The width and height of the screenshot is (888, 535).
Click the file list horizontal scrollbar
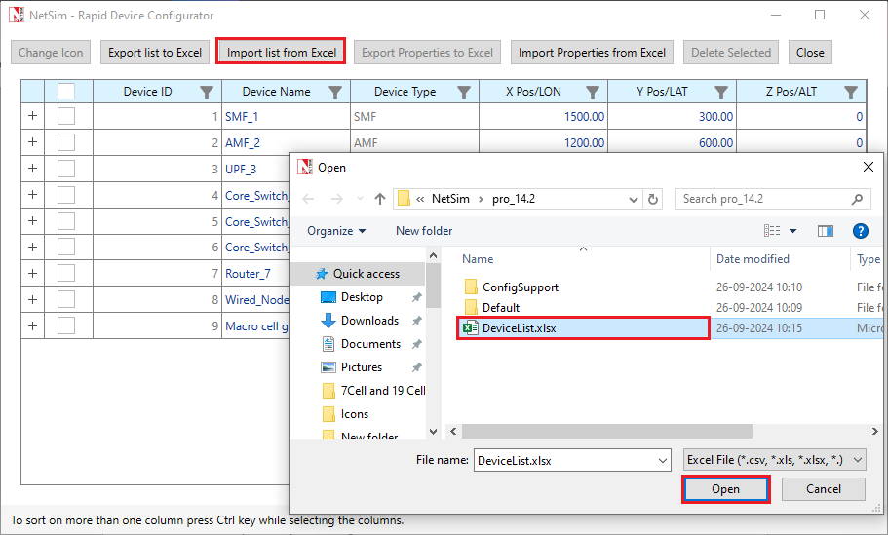607,432
